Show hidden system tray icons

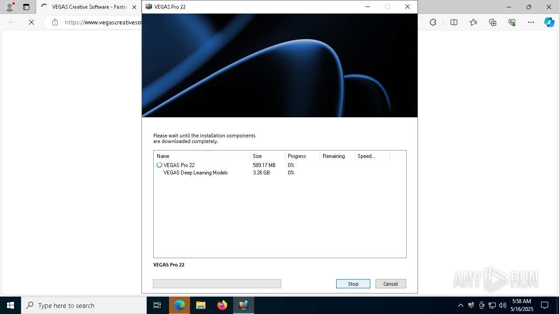pos(460,305)
